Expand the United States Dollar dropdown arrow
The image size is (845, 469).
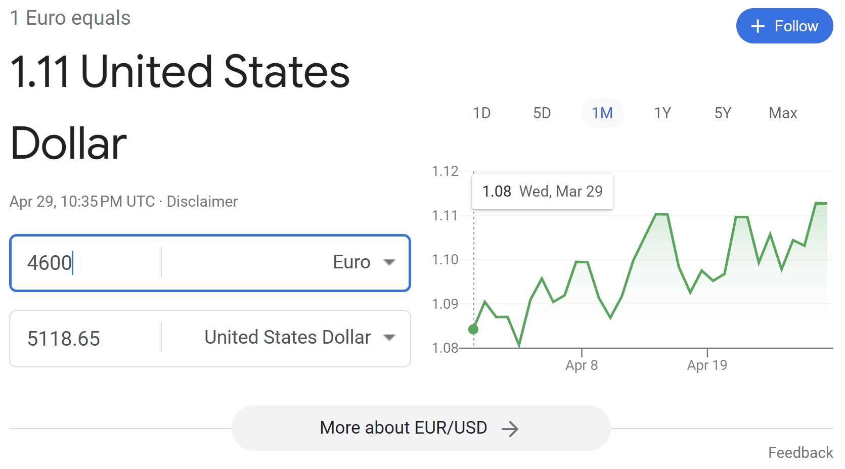tap(389, 338)
